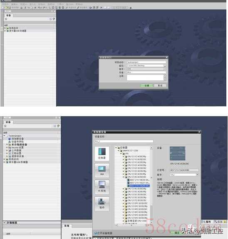Select the HMI device category icon
Viewport: 228px width, 239px height.
click(x=102, y=170)
